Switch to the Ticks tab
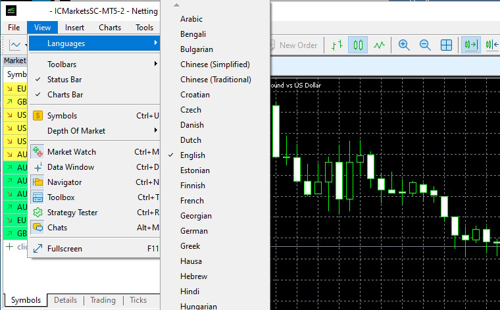Image resolution: width=500 pixels, height=310 pixels. (138, 300)
